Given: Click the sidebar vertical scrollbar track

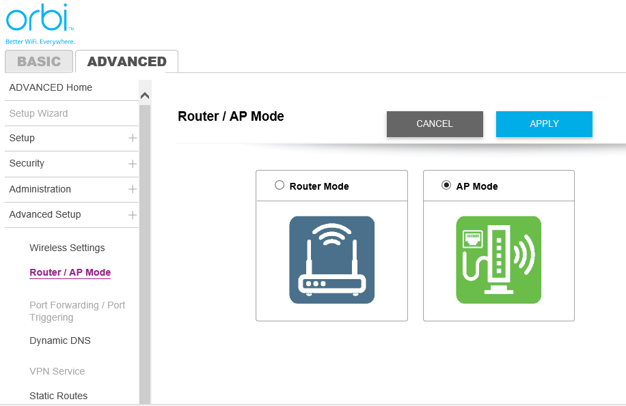Looking at the screenshot, I should tap(145, 273).
